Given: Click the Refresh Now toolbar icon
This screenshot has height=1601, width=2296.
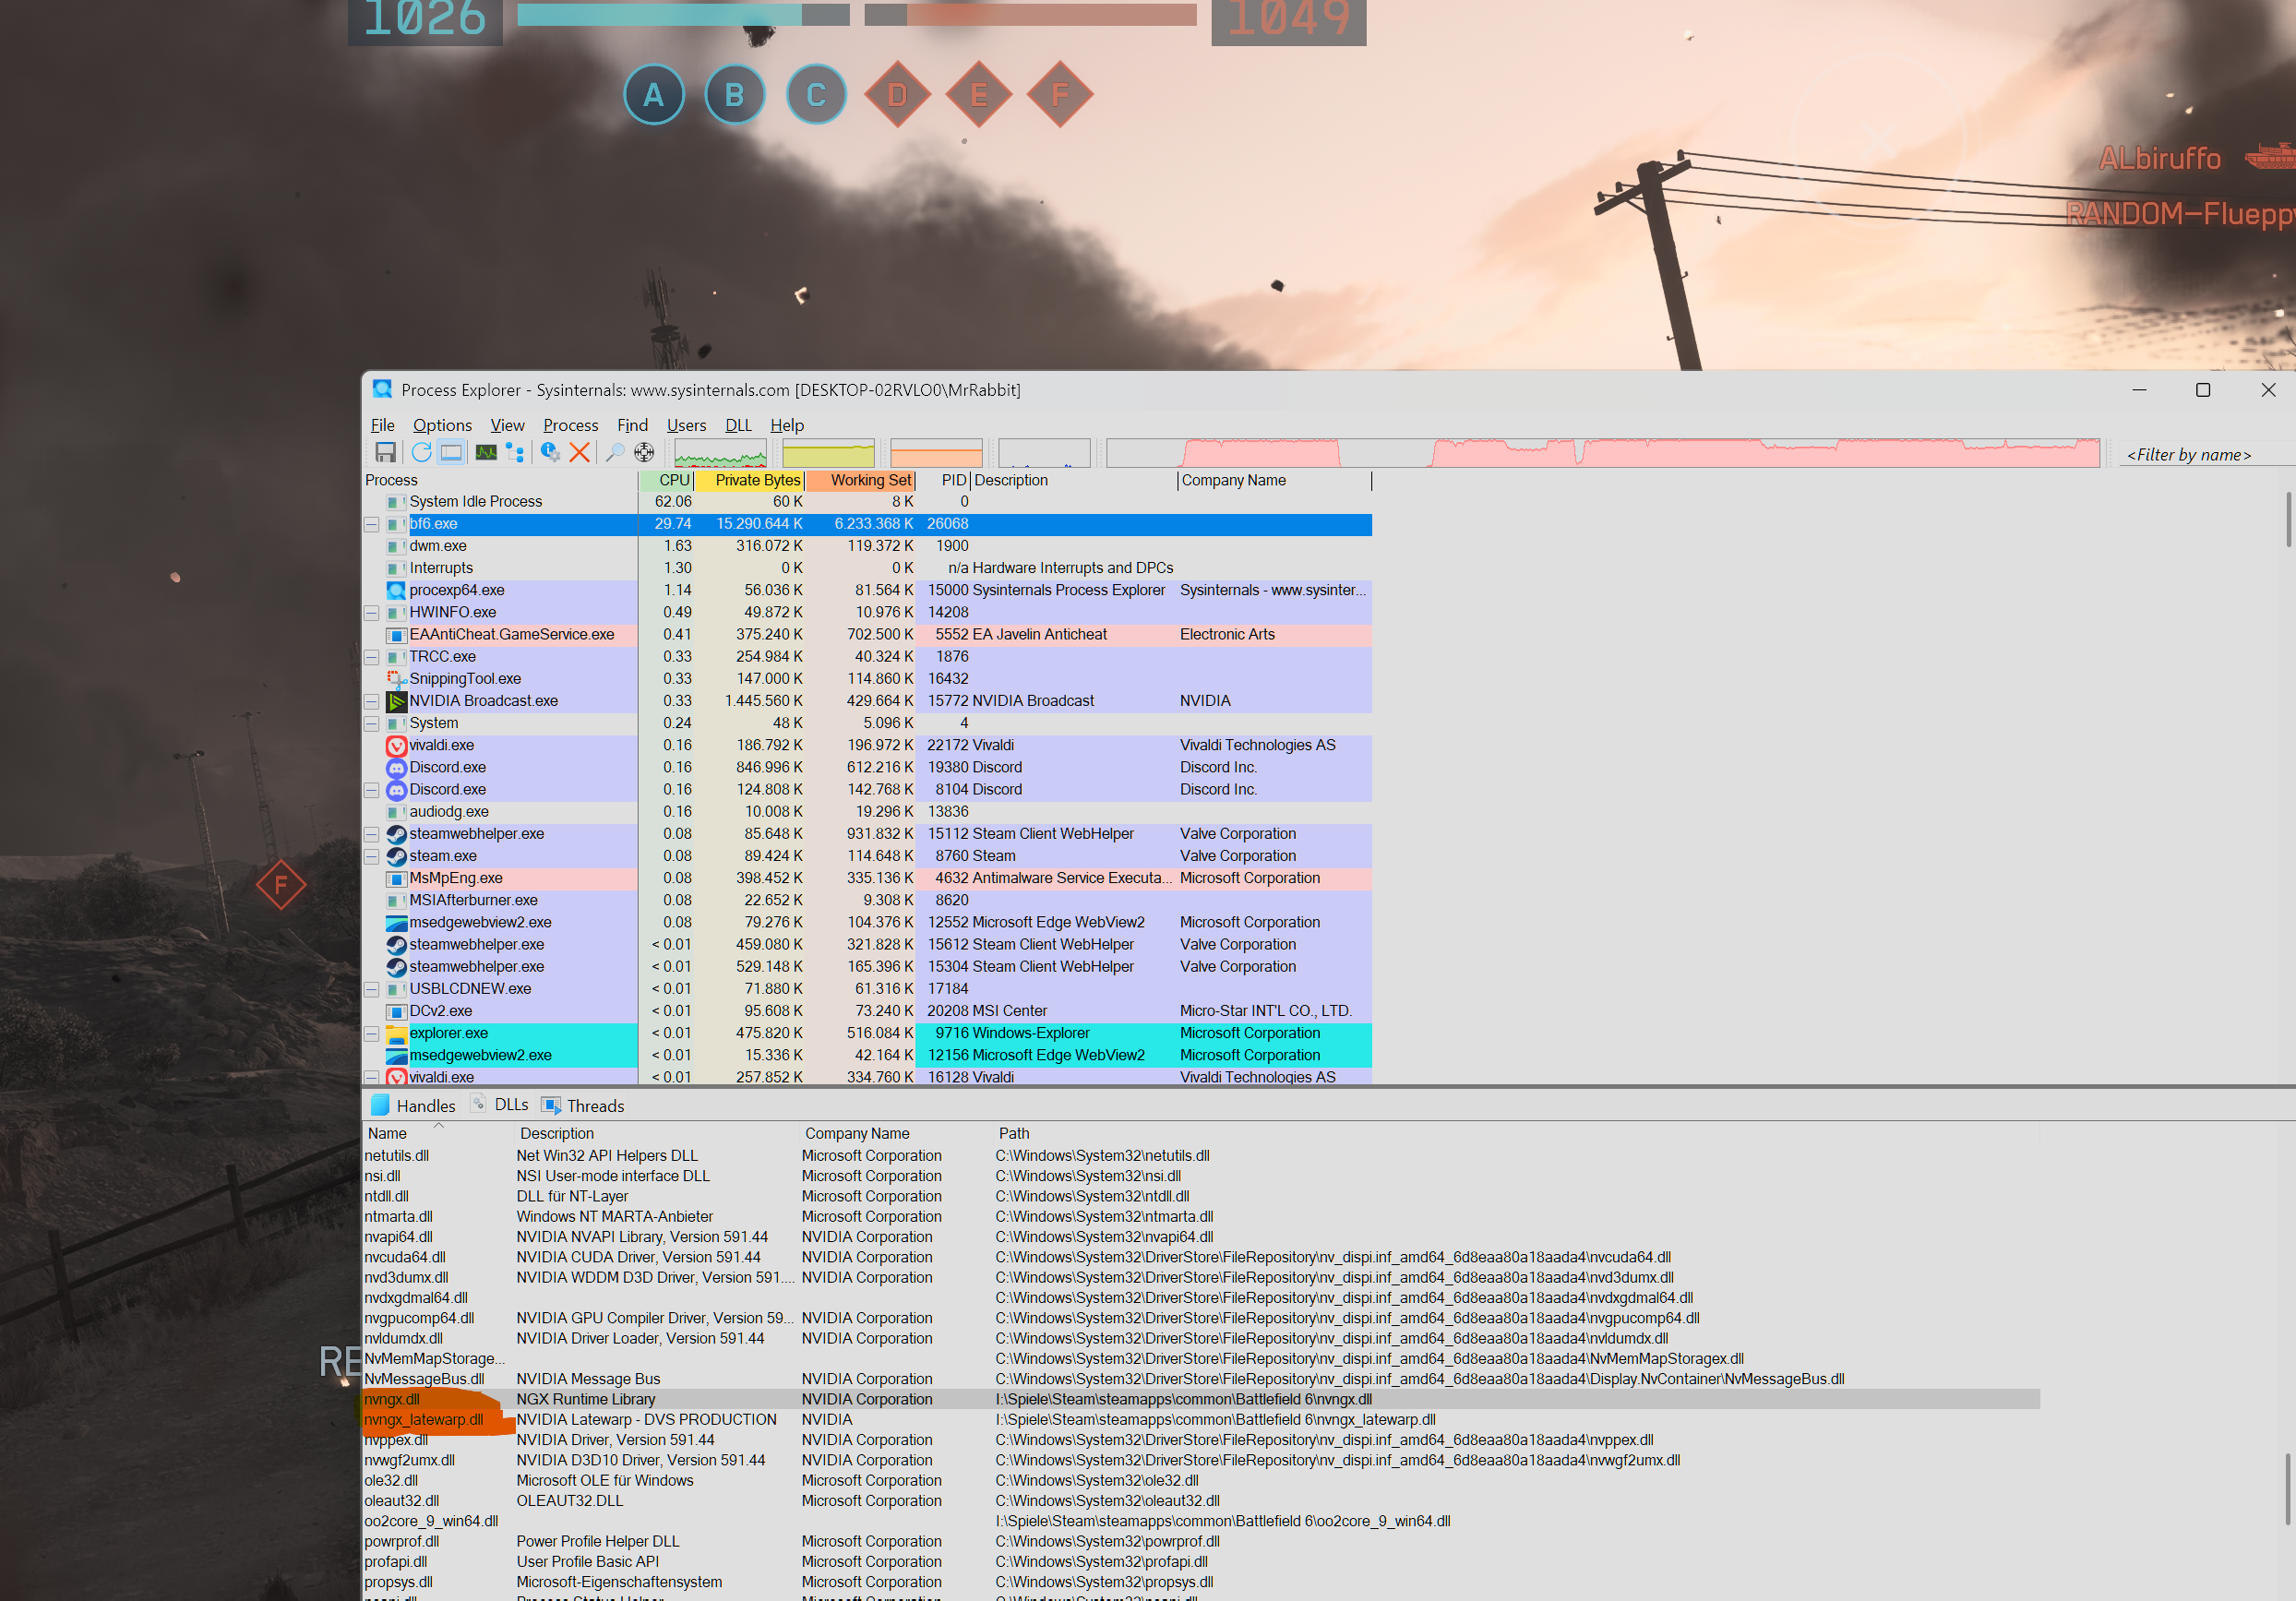Looking at the screenshot, I should click(x=421, y=453).
